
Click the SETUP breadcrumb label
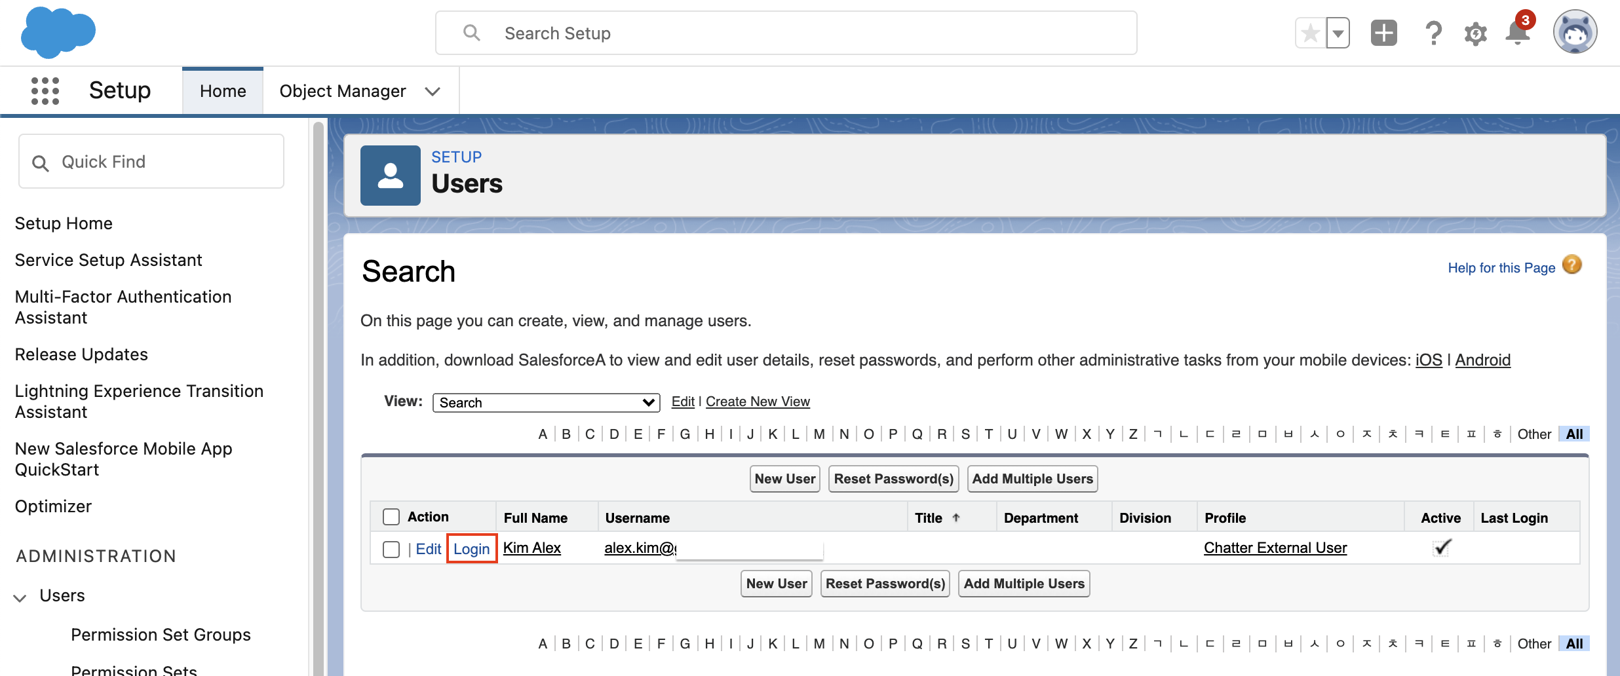point(456,157)
